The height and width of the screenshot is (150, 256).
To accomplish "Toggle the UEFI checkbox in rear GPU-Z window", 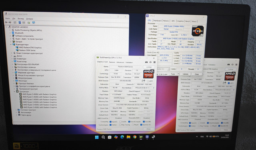I will (x=229, y=83).
